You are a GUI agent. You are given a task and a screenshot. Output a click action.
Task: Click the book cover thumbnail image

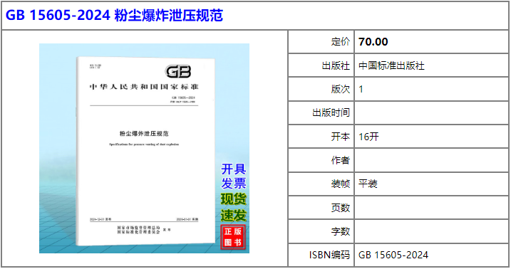coord(144,148)
